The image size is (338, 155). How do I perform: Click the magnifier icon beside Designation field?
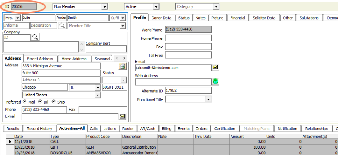pyautogui.click(x=62, y=26)
